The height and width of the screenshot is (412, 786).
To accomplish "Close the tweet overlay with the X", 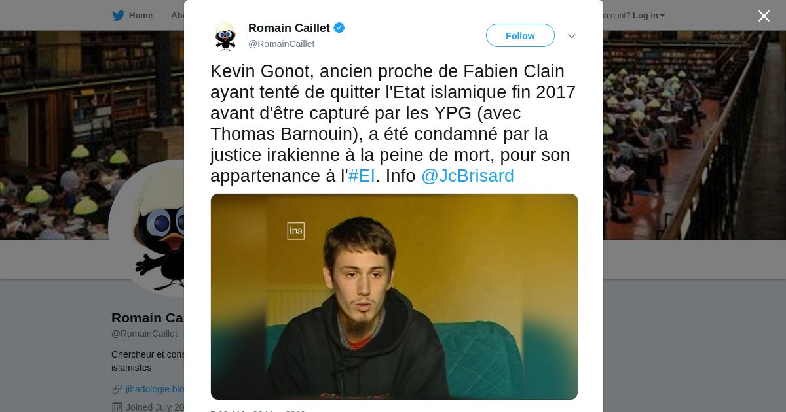I will click(x=764, y=16).
